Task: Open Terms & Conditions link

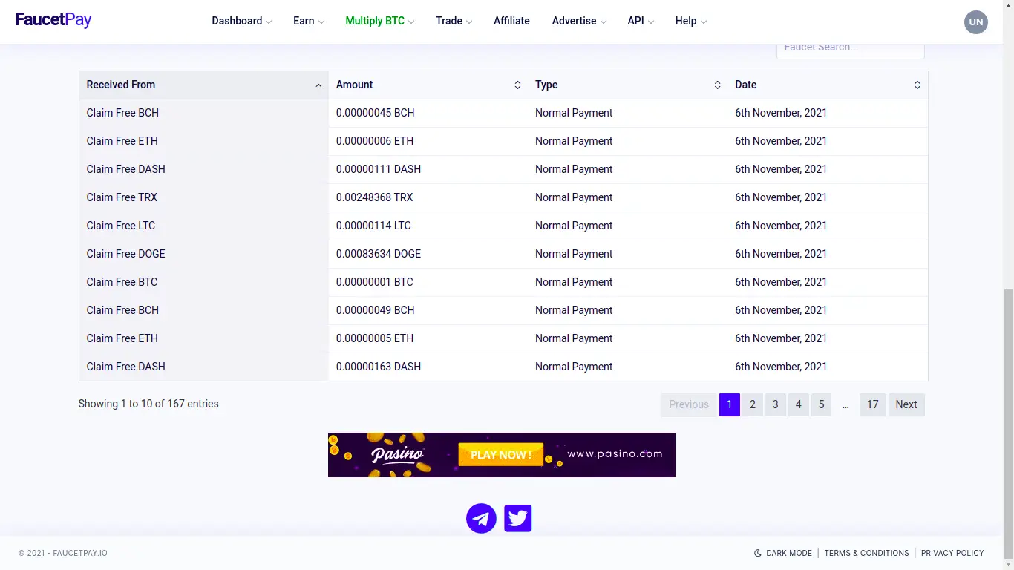Action: pos(866,553)
